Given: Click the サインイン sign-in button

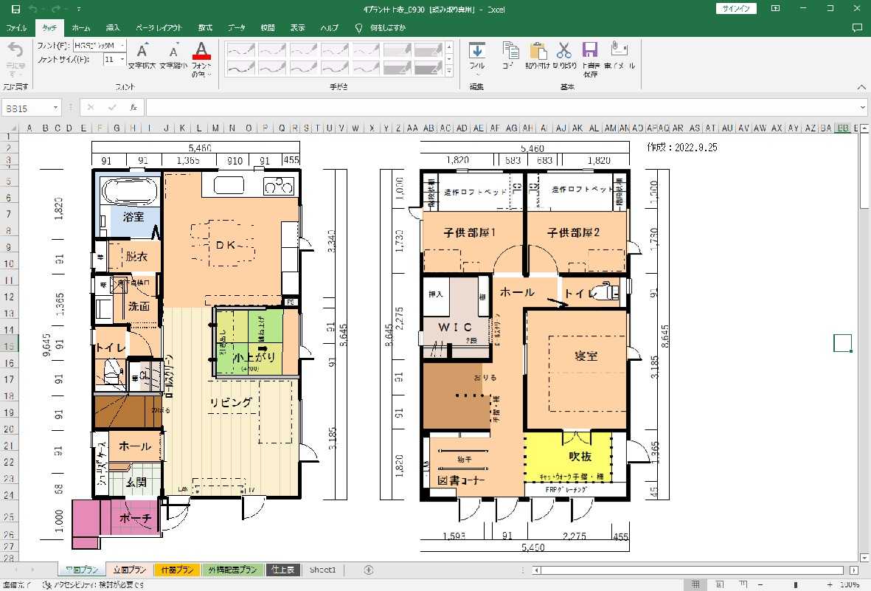Looking at the screenshot, I should coord(736,8).
